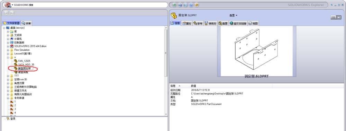The width and height of the screenshot is (346, 131).
Task: Switch to preview view mode toggle
Action: coord(339,17)
